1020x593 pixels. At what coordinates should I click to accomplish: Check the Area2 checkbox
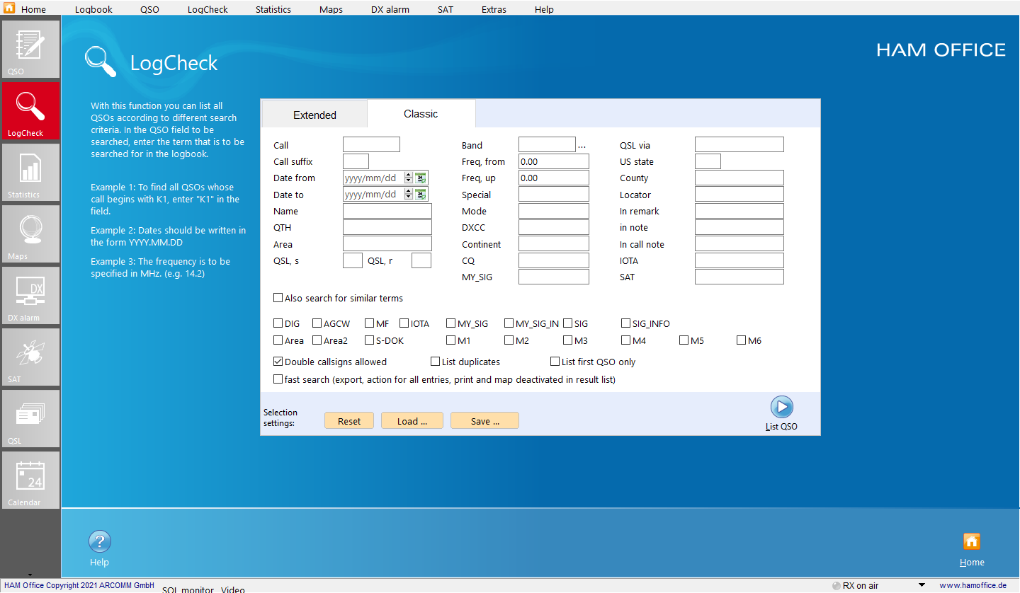point(317,340)
